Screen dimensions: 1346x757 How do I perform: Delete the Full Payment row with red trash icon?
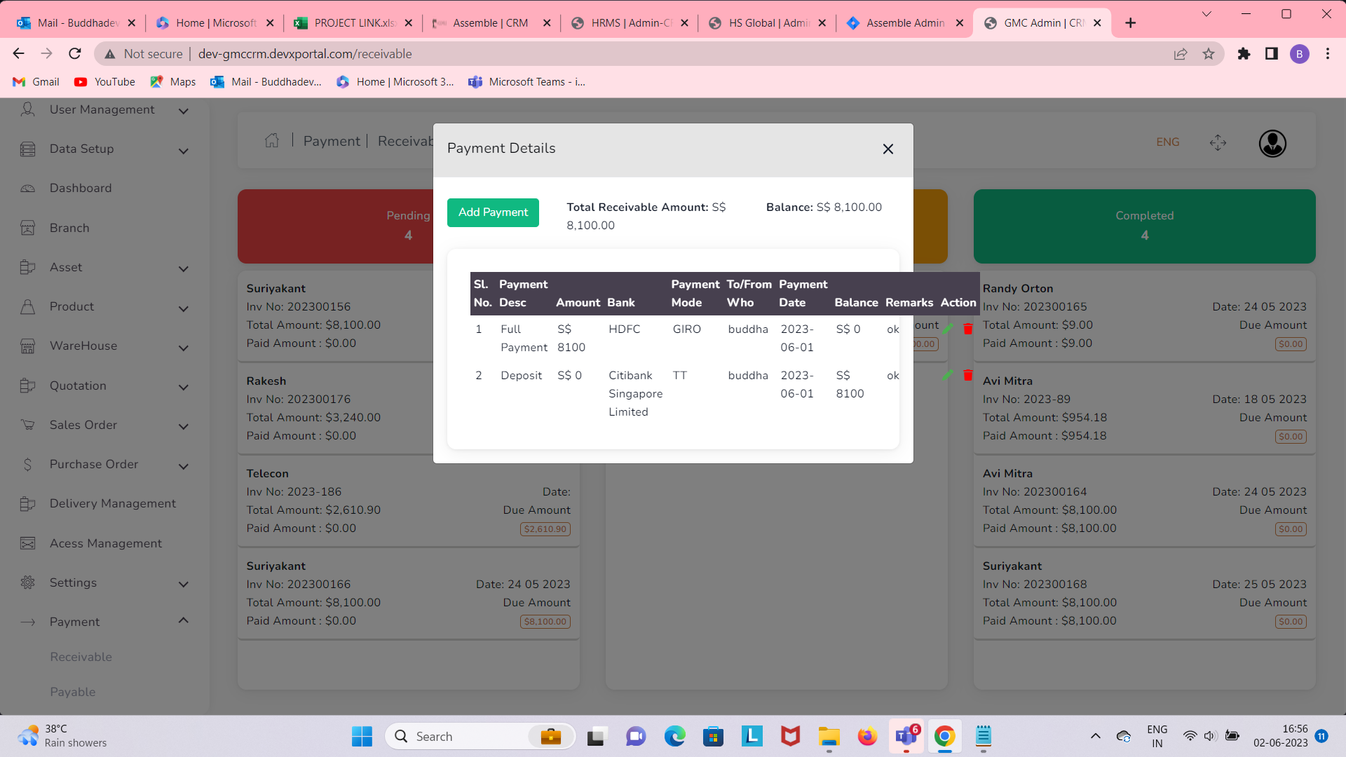click(x=967, y=329)
